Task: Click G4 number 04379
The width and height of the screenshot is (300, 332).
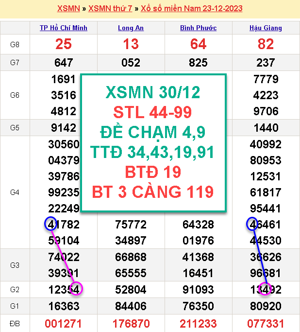Action: click(x=64, y=160)
